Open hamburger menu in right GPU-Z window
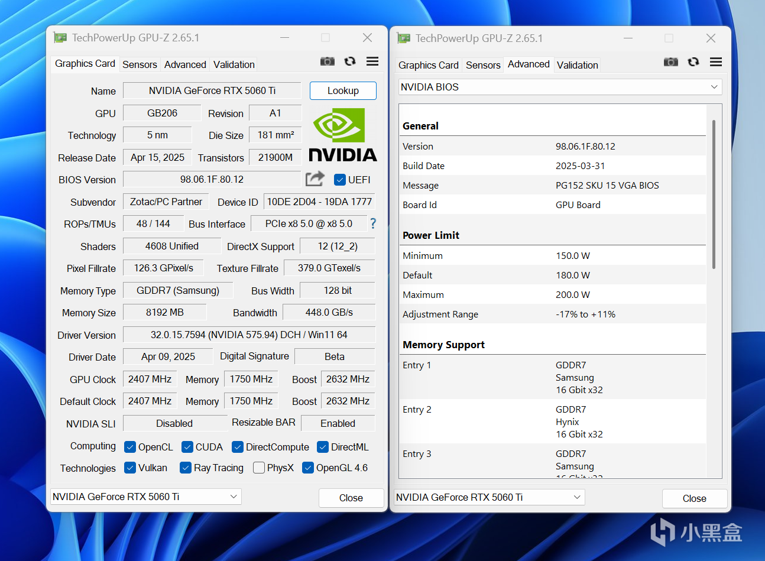Image resolution: width=765 pixels, height=561 pixels. tap(716, 62)
